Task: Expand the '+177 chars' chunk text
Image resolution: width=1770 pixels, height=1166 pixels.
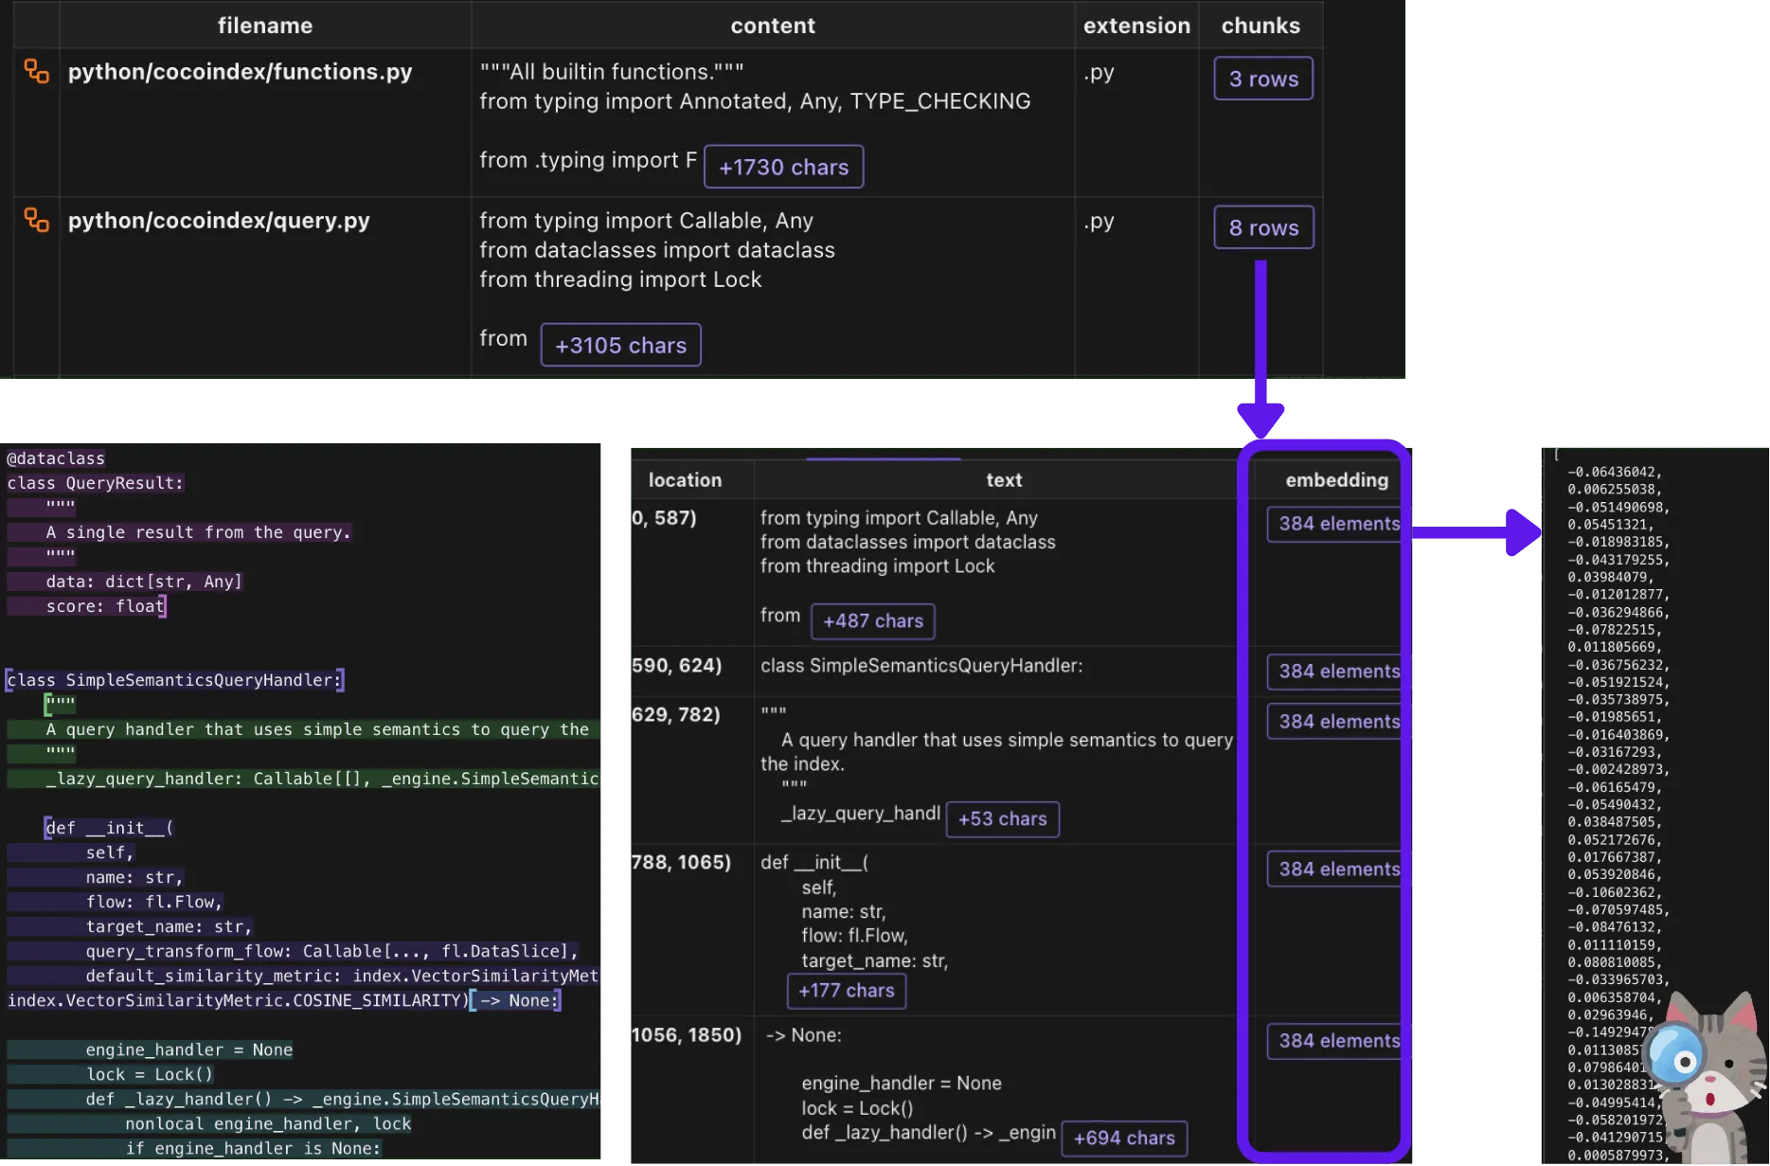Action: 847,991
